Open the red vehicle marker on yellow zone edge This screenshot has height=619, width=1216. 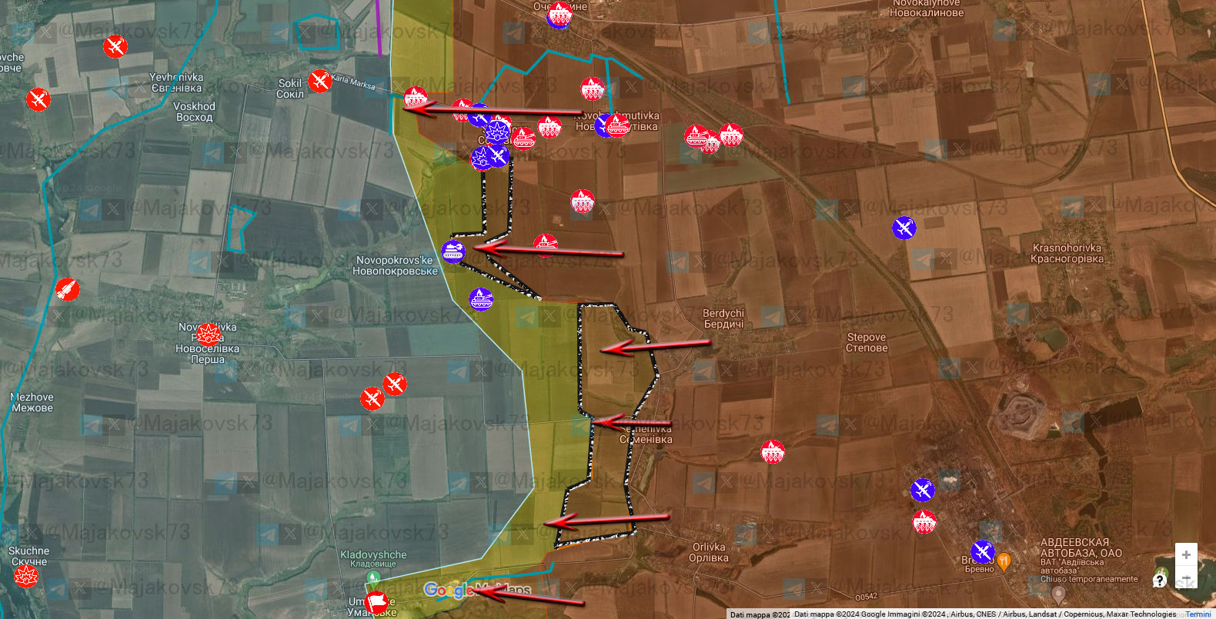click(416, 98)
